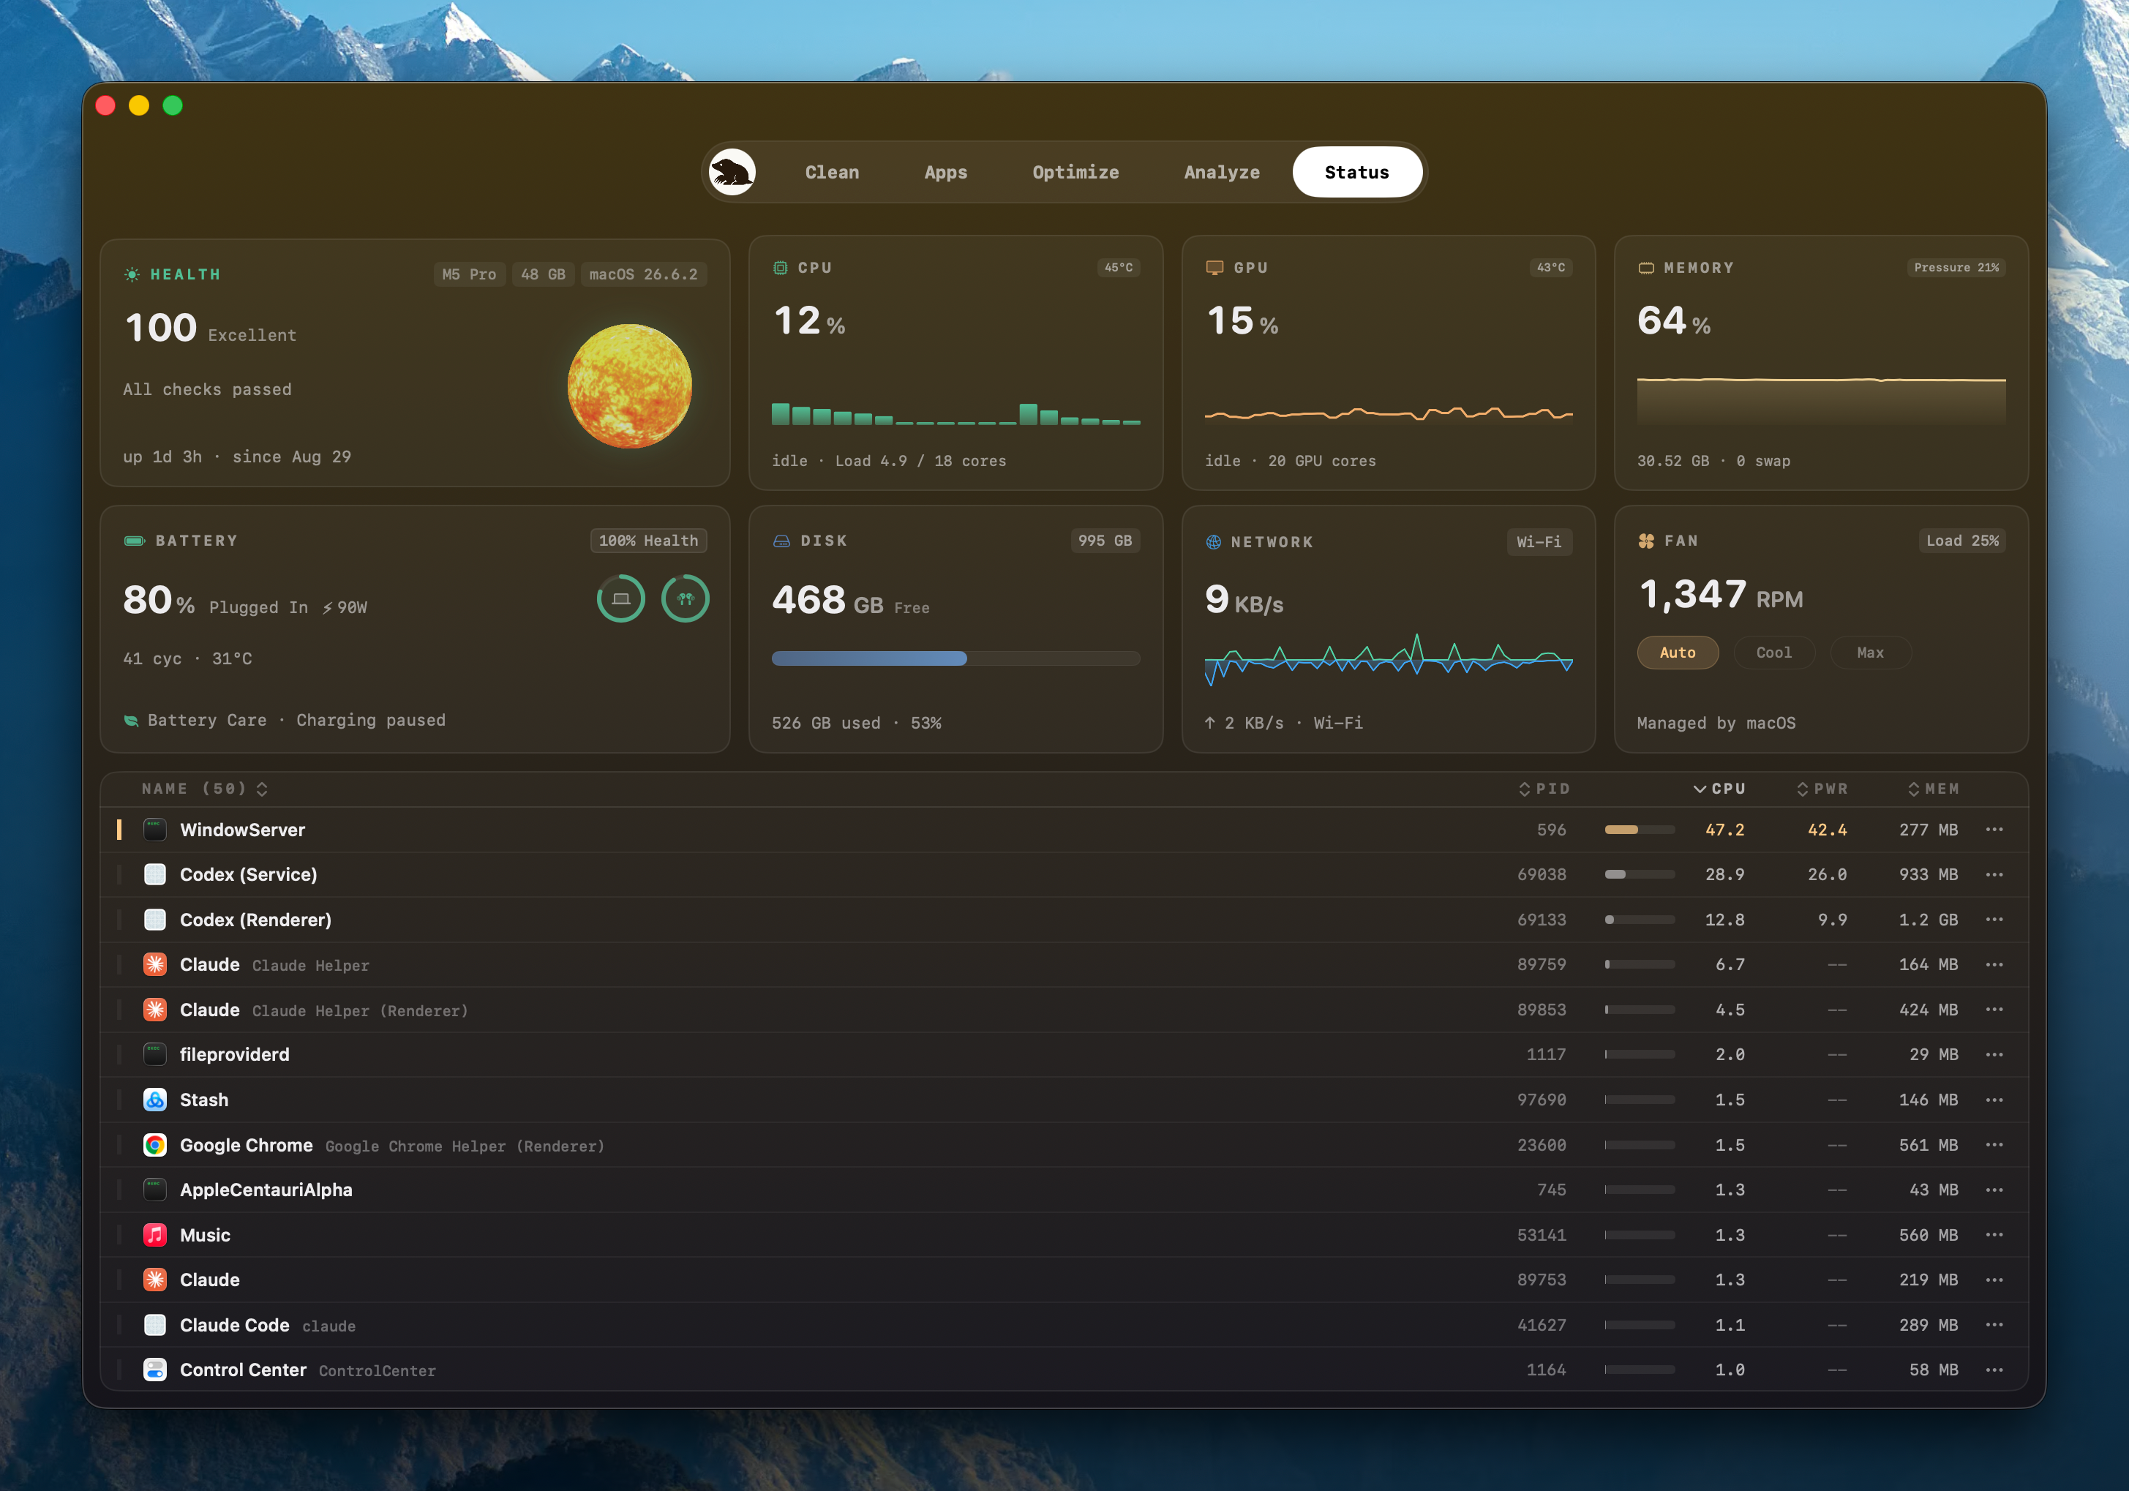Click the disk usage progress bar
Viewport: 2129px width, 1491px height.
956,658
